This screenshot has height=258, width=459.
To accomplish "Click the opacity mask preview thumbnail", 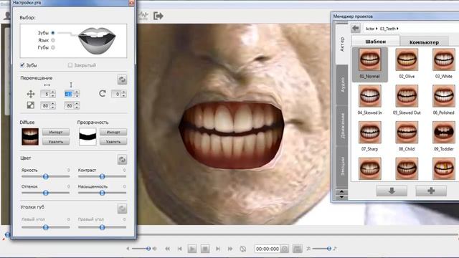I will pyautogui.click(x=87, y=137).
